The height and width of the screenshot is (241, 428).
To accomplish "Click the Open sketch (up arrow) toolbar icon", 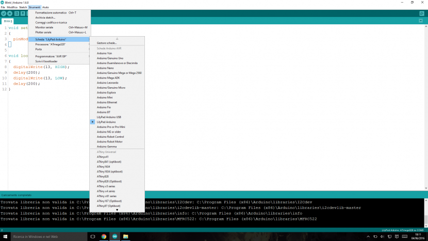I will click(23, 13).
